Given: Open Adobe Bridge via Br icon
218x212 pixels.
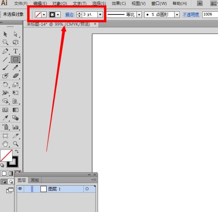Looking at the screenshot, I should tap(200, 3).
